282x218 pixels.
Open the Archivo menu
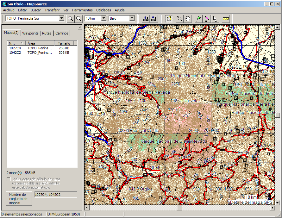coord(9,10)
